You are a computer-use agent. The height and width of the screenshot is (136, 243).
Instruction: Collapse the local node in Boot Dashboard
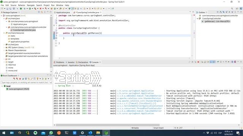[2, 86]
